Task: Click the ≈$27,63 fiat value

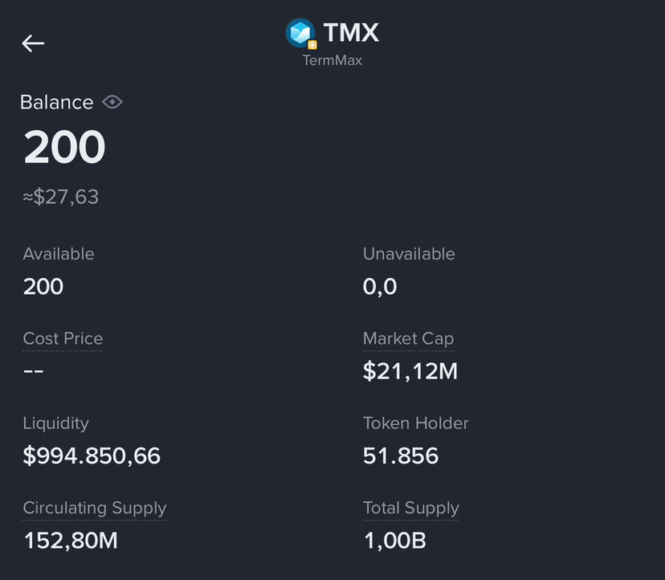Action: click(61, 197)
